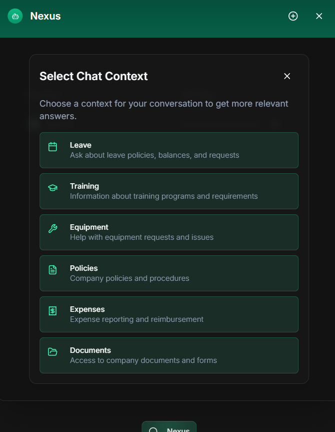
Task: Click the receipt icon beside Expenses
Action: [52, 311]
